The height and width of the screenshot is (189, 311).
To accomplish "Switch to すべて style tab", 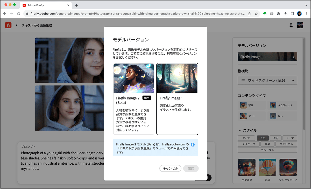I will [x=247, y=138].
